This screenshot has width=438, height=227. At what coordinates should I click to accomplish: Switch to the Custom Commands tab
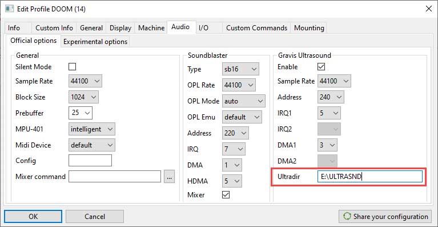[x=257, y=28]
